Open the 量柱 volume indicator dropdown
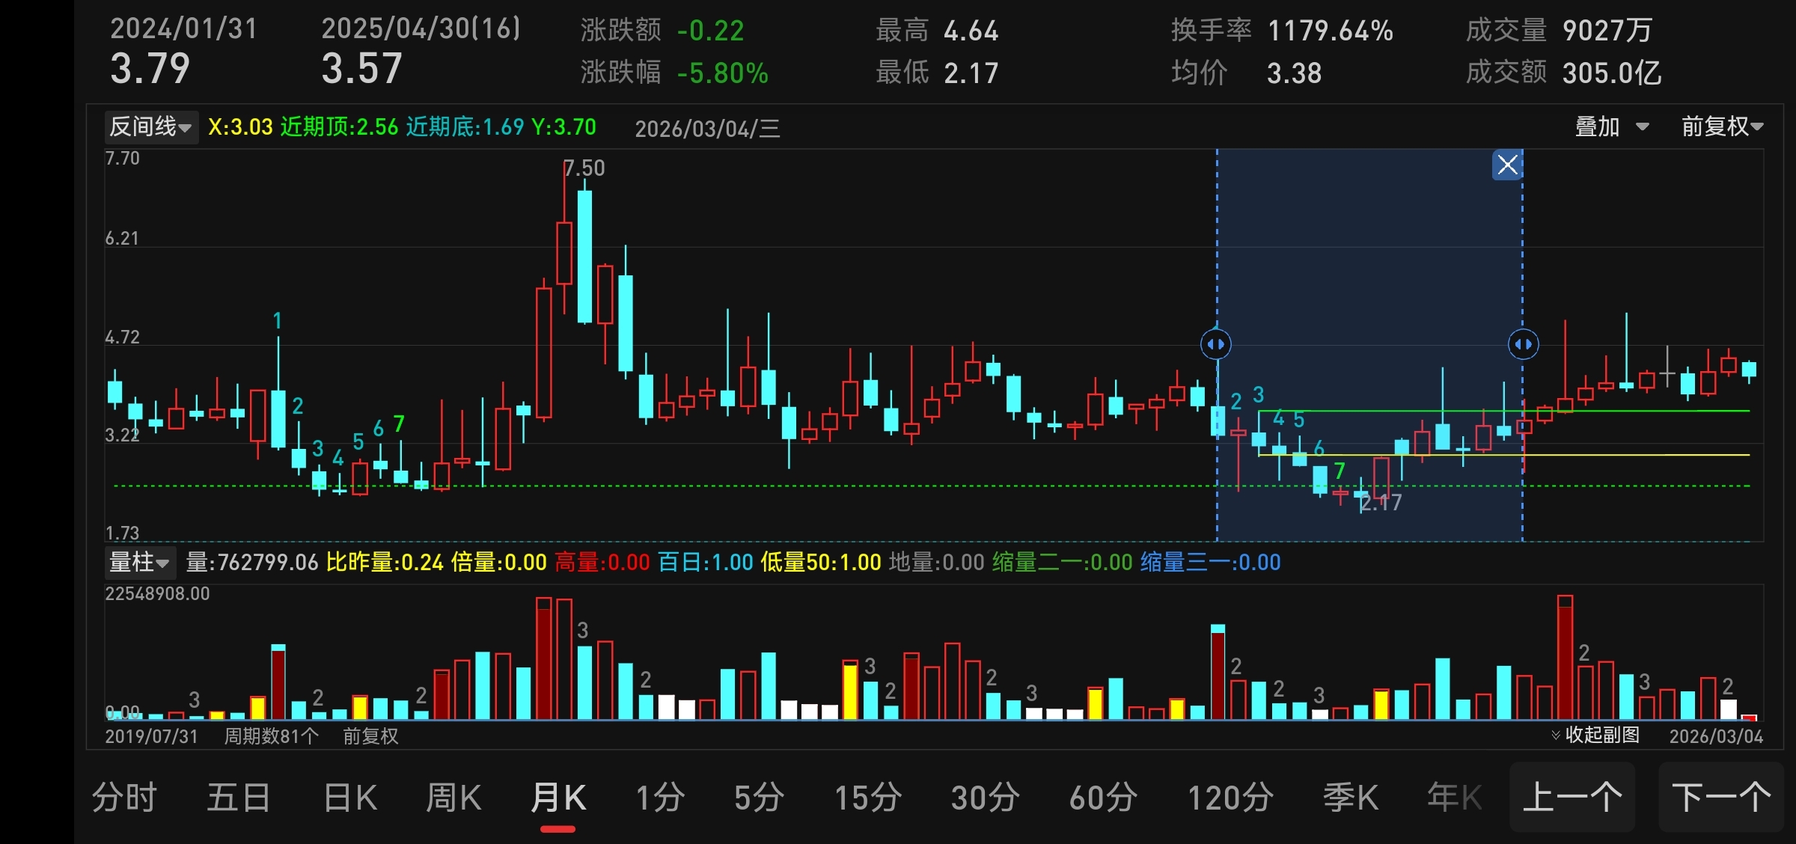Image resolution: width=1796 pixels, height=844 pixels. pos(140,562)
